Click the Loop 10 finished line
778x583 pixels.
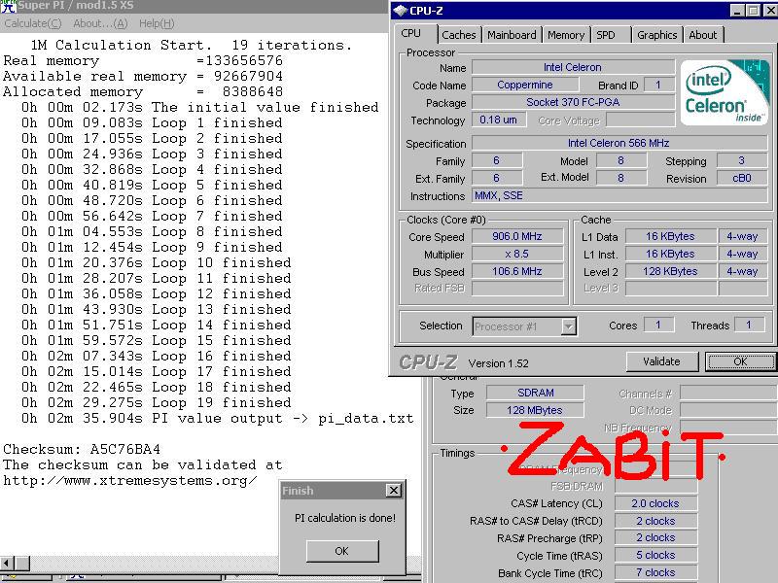pyautogui.click(x=157, y=262)
